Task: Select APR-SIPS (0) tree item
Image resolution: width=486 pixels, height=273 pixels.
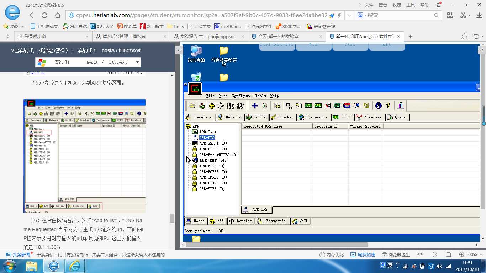Action: coord(212,189)
